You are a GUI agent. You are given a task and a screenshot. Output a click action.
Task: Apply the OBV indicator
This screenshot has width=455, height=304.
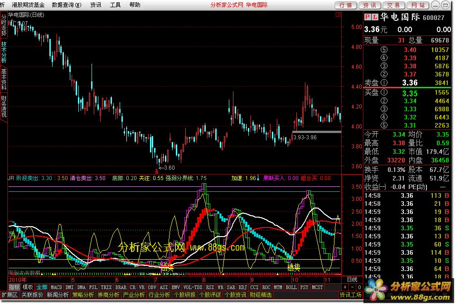[152, 287]
